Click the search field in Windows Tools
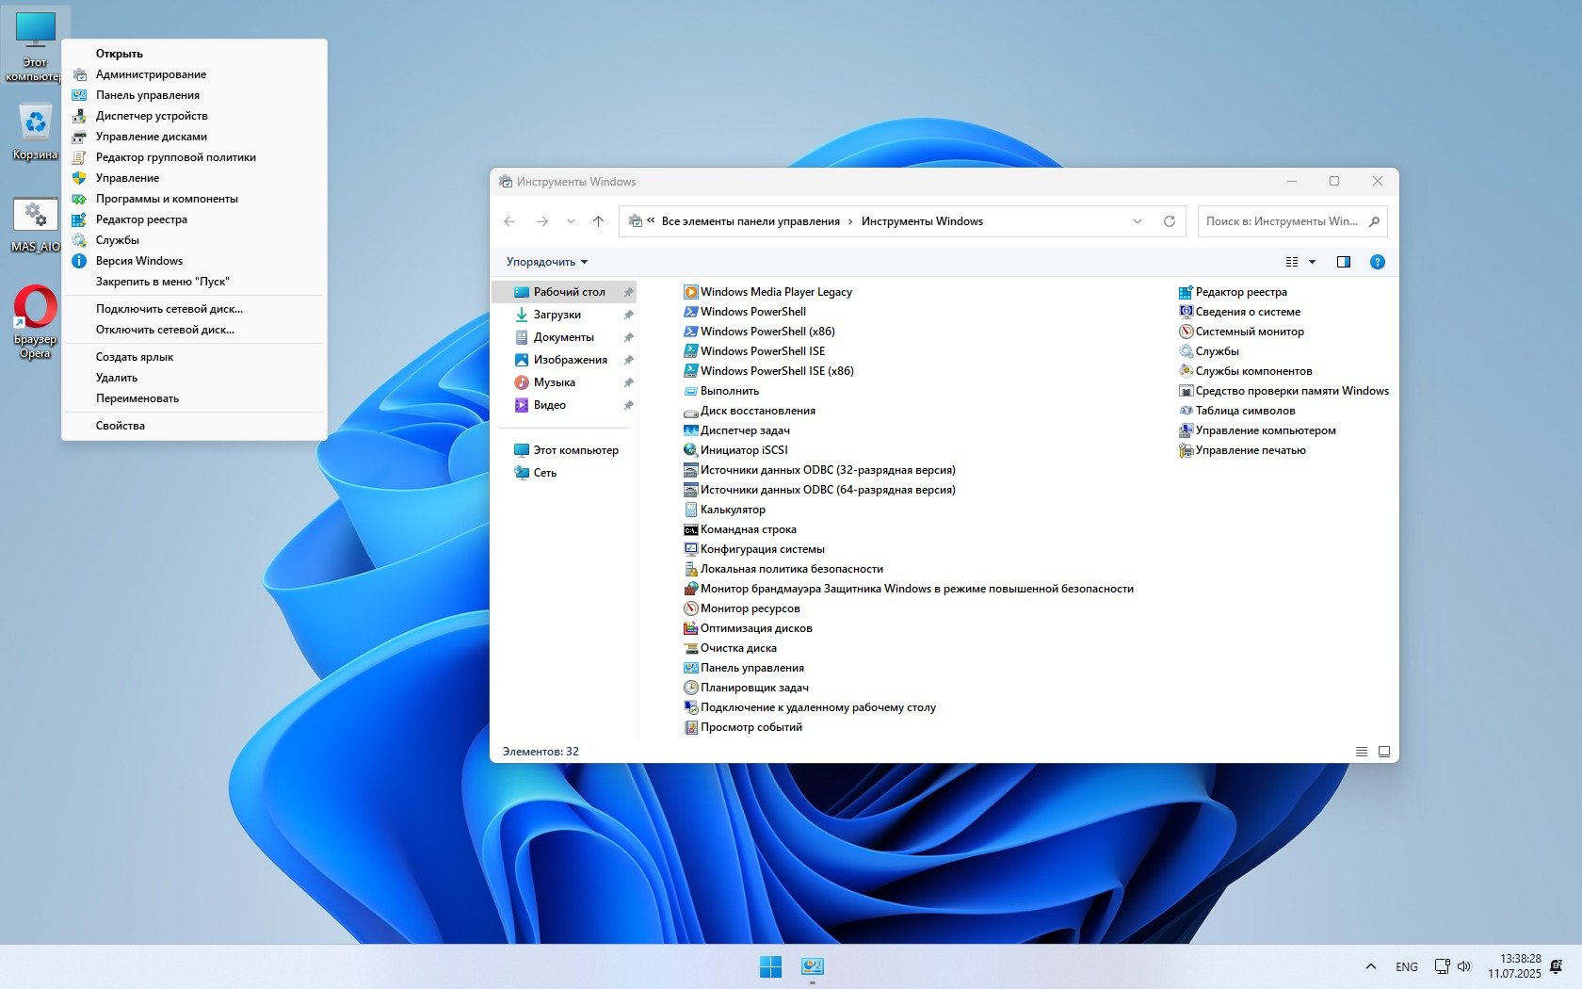 (1281, 221)
